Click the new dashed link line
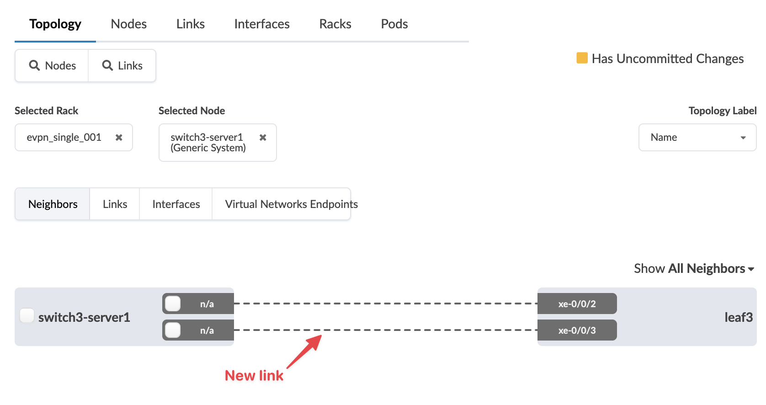 tap(385, 330)
